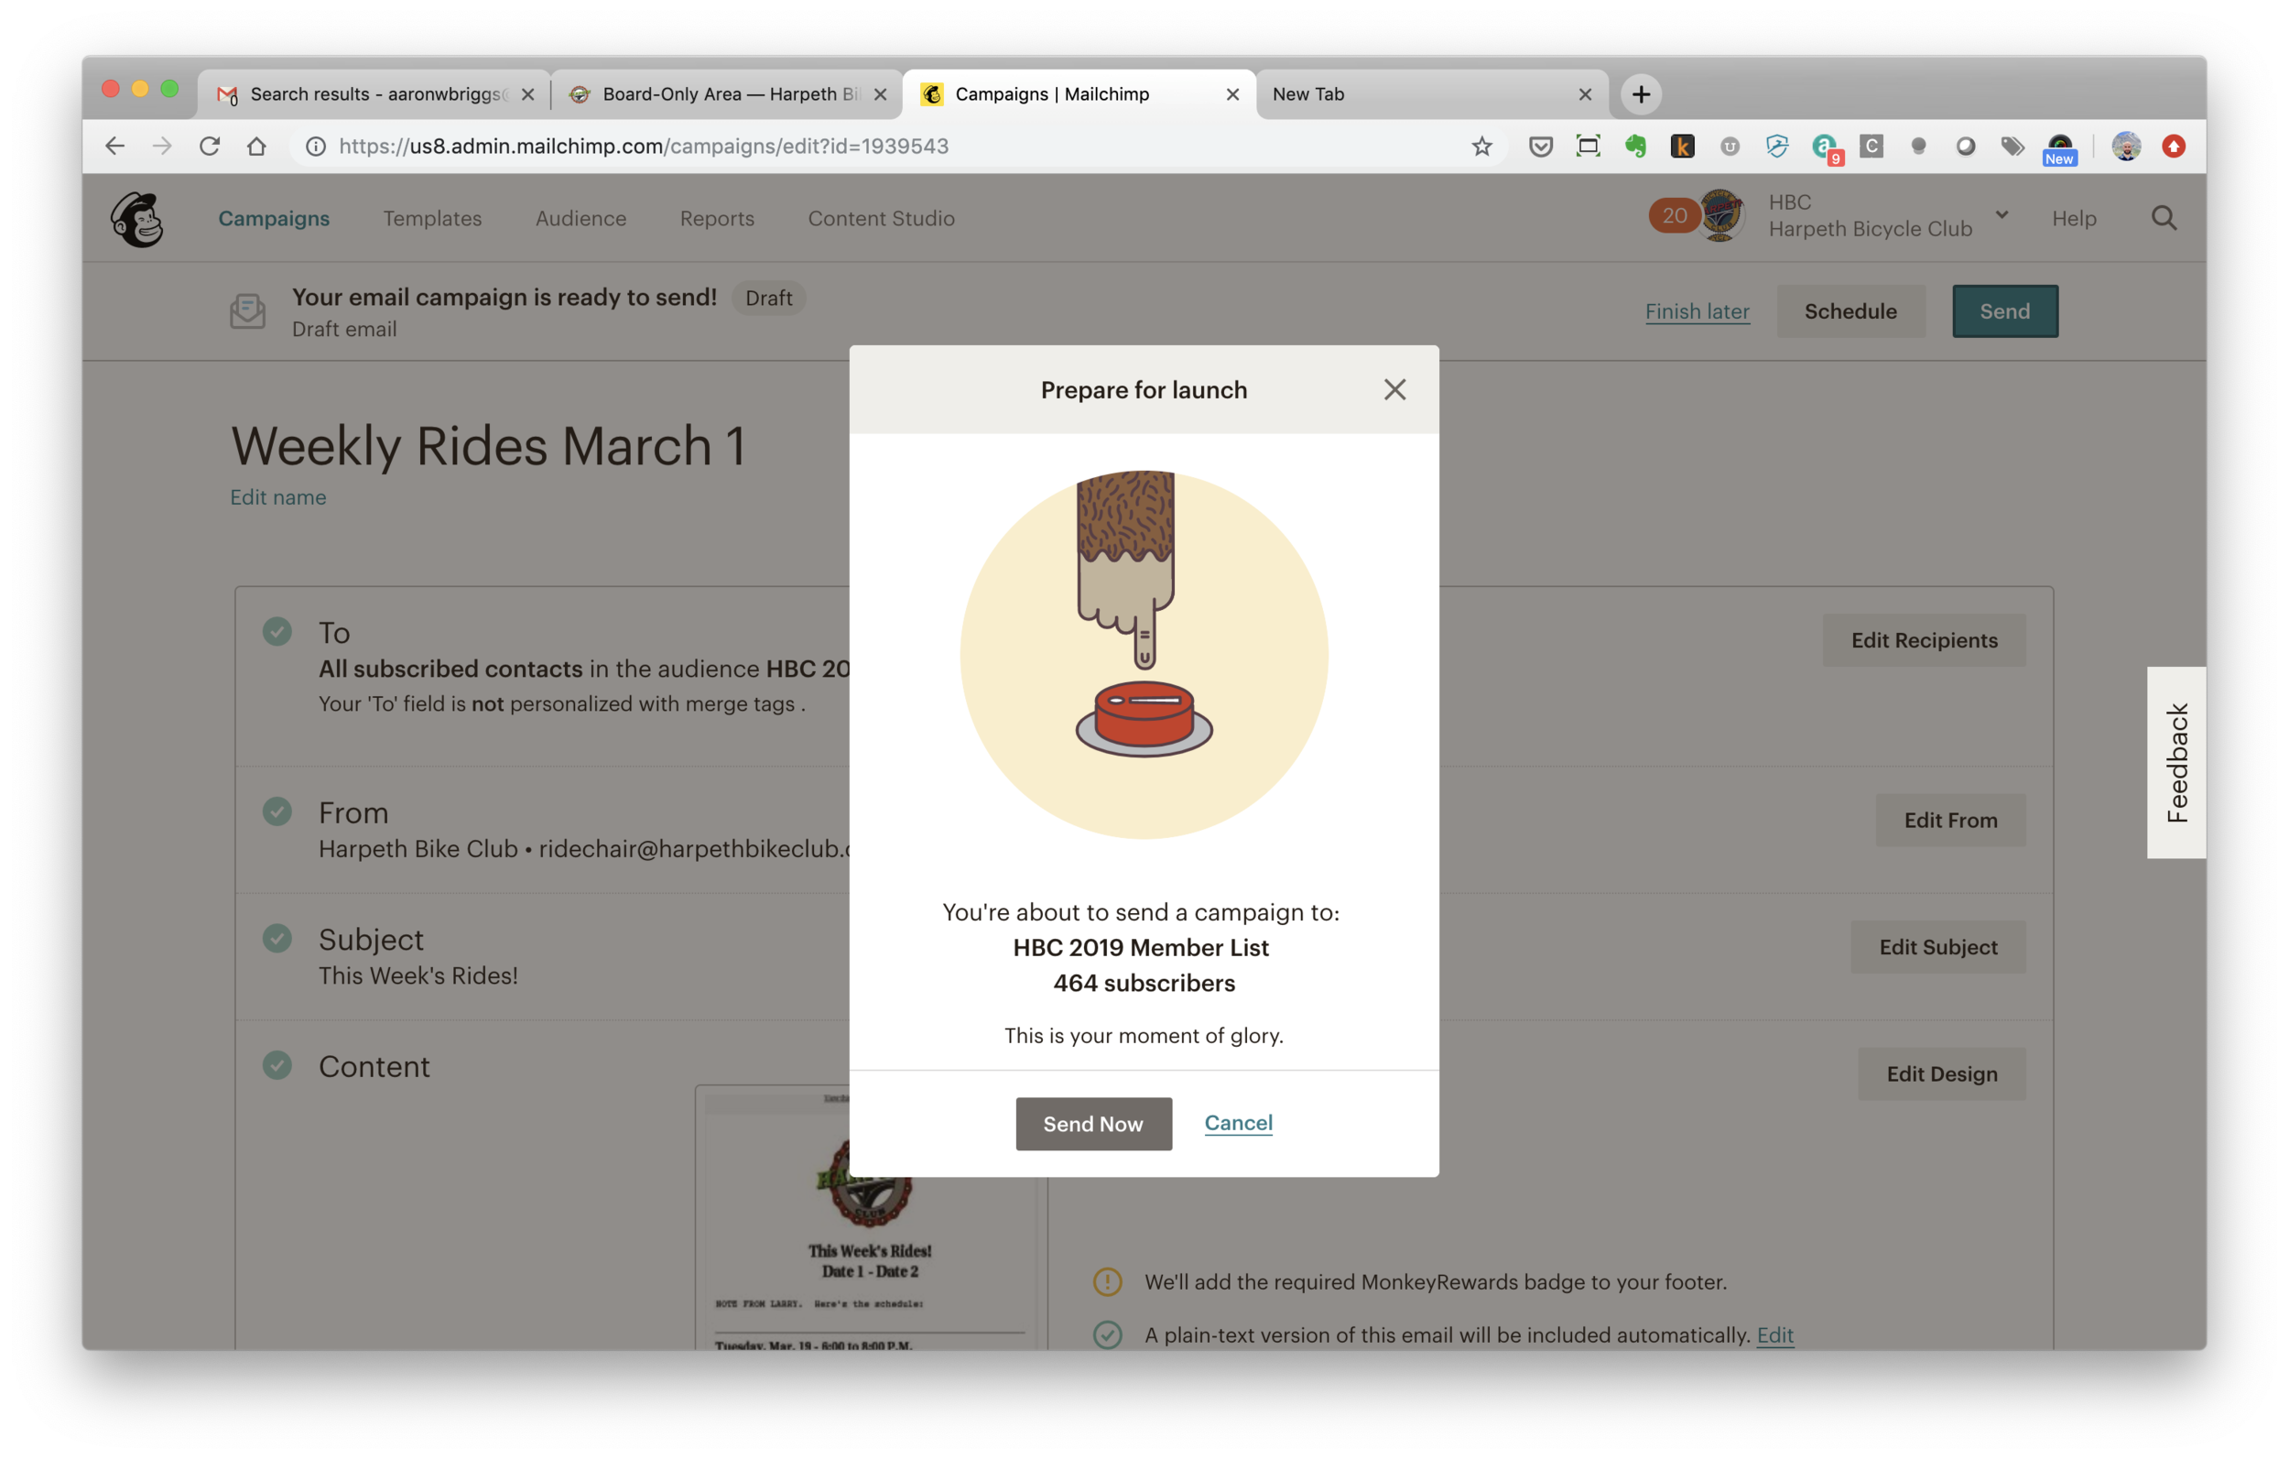Close the Board-Only Area tab
2289x1459 pixels.
pyautogui.click(x=880, y=94)
